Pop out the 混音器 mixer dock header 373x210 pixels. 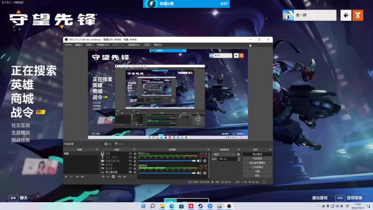coord(208,149)
